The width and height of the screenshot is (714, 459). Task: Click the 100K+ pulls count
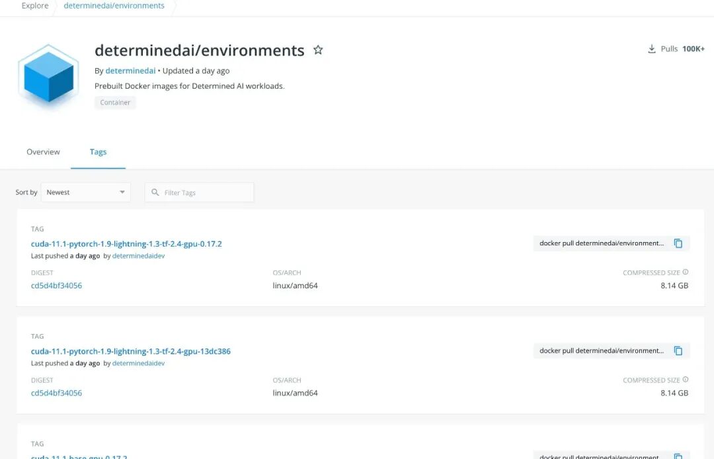pyautogui.click(x=694, y=49)
